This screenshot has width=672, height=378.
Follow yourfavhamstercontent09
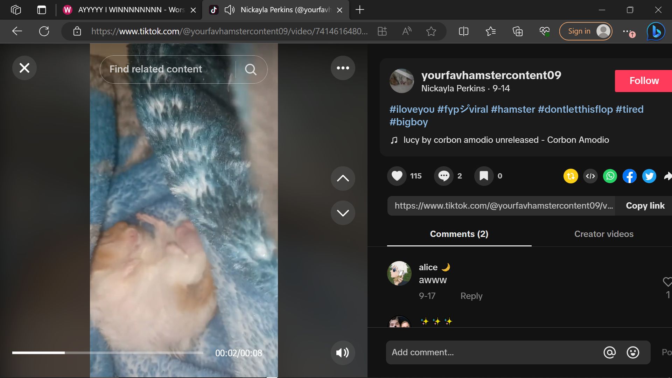pos(644,81)
